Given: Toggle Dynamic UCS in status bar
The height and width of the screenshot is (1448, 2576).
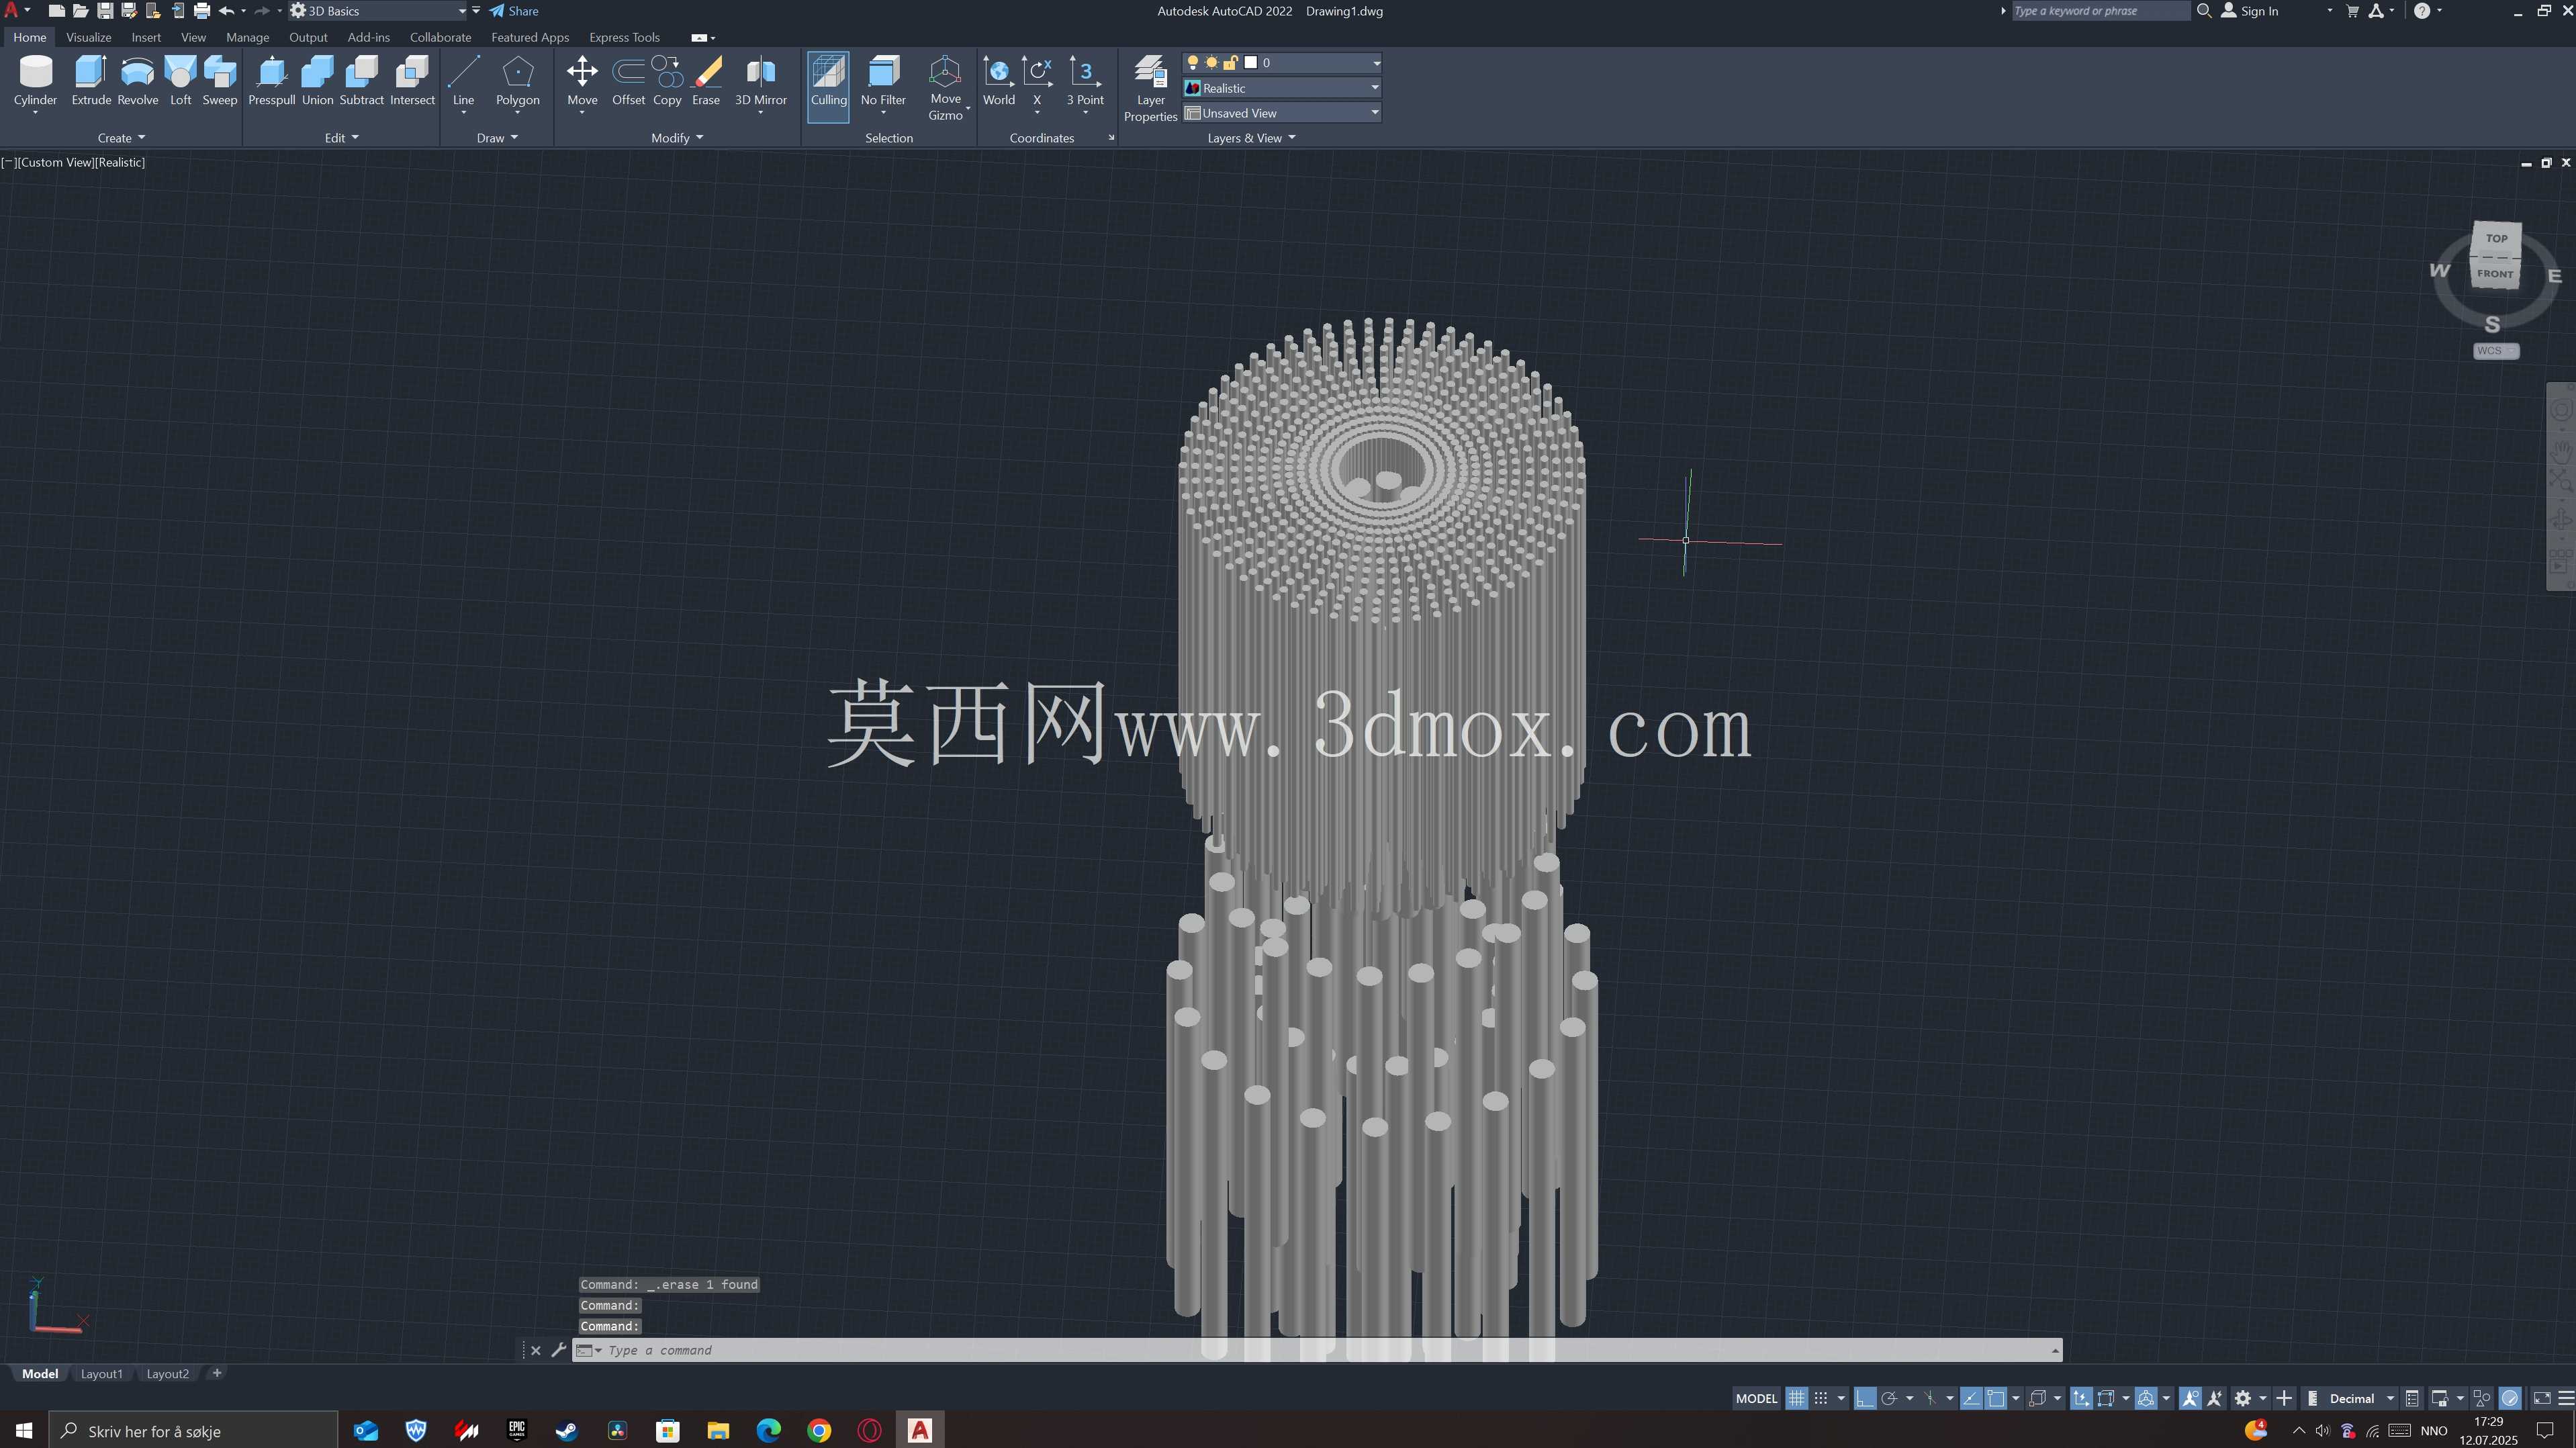Looking at the screenshot, I should pyautogui.click(x=2082, y=1398).
